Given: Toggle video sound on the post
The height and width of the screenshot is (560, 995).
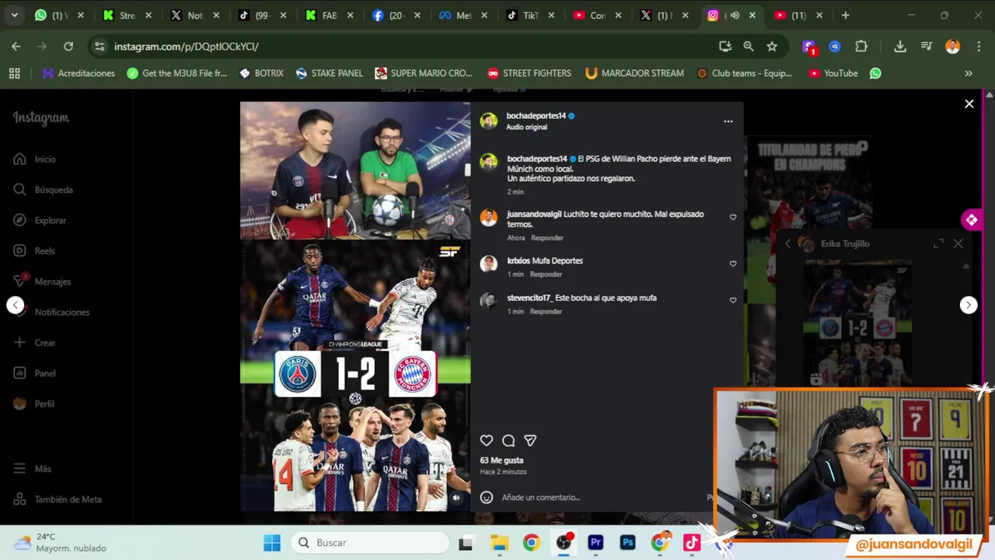Looking at the screenshot, I should (456, 498).
